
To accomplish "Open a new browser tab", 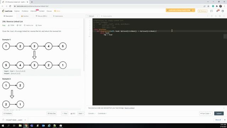I will pyautogui.click(x=32, y=2).
